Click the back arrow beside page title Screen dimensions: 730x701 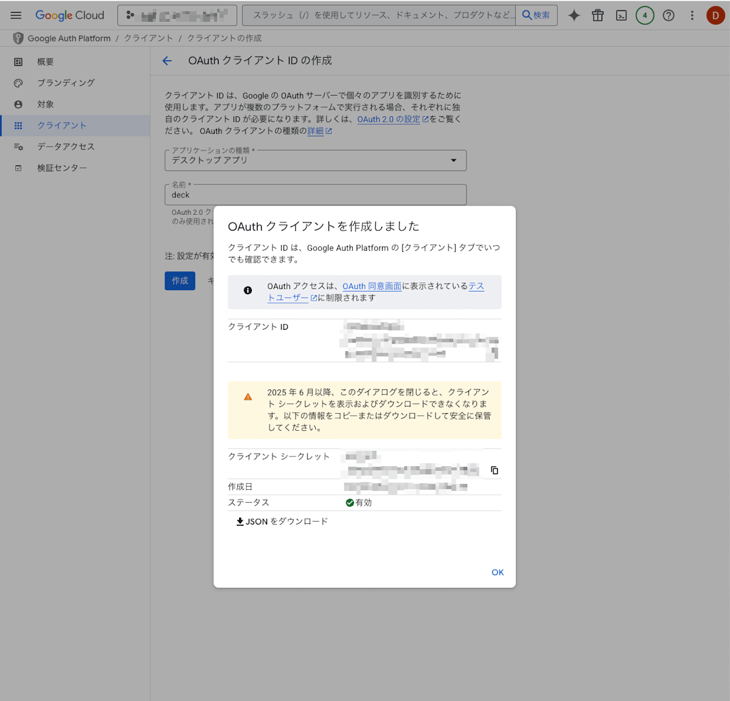pos(167,60)
